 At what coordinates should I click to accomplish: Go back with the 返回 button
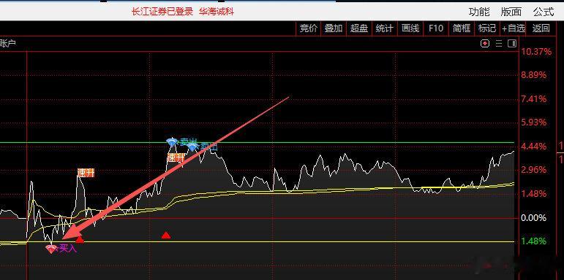[541, 28]
